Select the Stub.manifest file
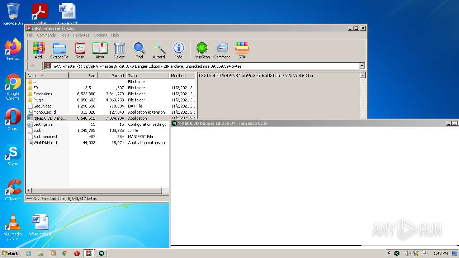The image size is (459, 258). 98,137
